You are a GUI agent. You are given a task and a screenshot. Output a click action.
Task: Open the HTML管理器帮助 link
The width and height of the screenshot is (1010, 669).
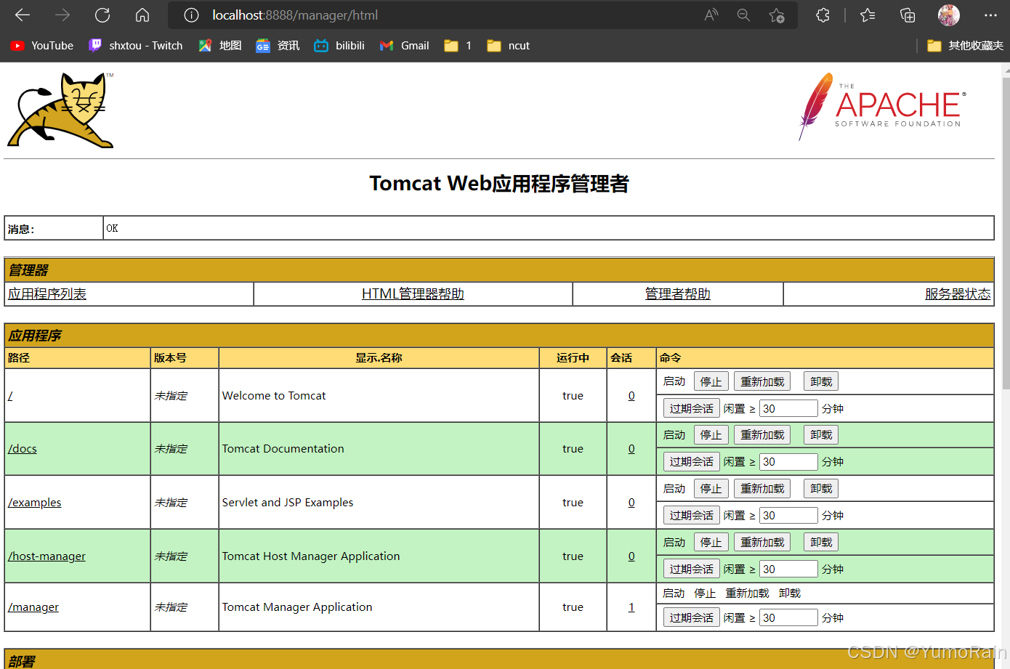[413, 294]
